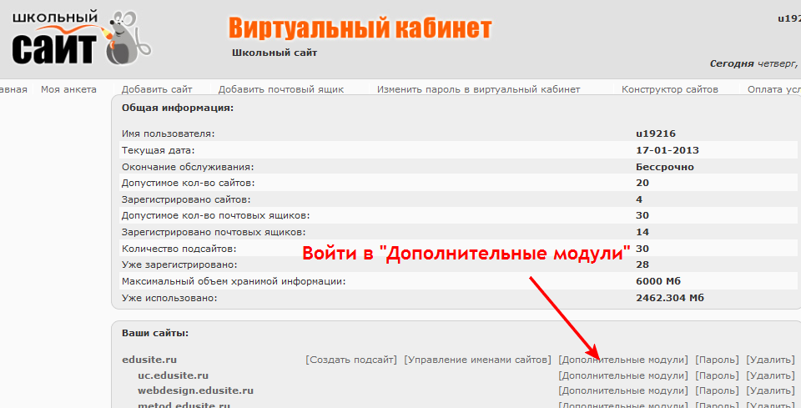This screenshot has height=408, width=801.
Task: Select Добавить почтовый ящик in the menu
Action: (x=281, y=89)
